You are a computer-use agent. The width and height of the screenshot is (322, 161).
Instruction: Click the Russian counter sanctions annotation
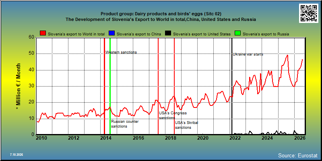coord(125,124)
